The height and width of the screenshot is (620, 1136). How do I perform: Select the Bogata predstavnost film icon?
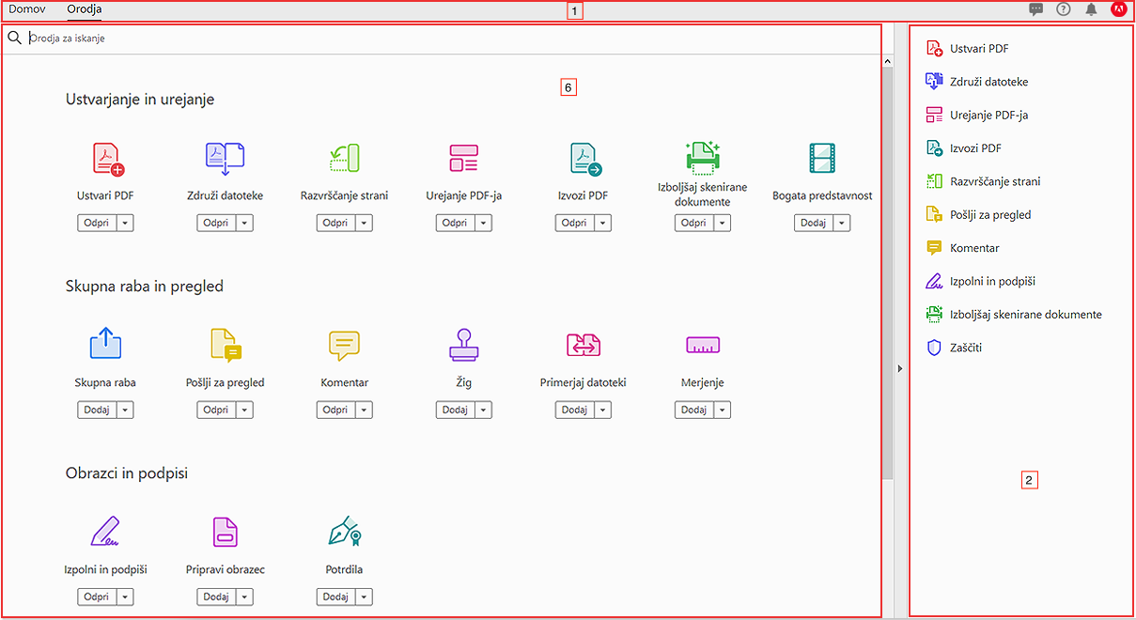pos(822,158)
